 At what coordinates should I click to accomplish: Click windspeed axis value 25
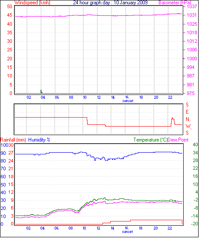coord(9,50)
